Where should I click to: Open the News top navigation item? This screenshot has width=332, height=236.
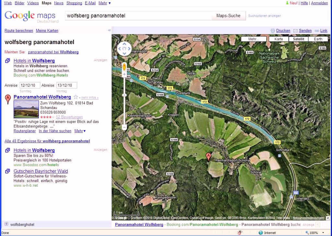pyautogui.click(x=59, y=3)
